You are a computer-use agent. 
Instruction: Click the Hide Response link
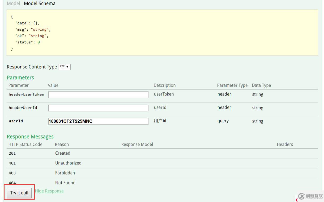(49, 191)
